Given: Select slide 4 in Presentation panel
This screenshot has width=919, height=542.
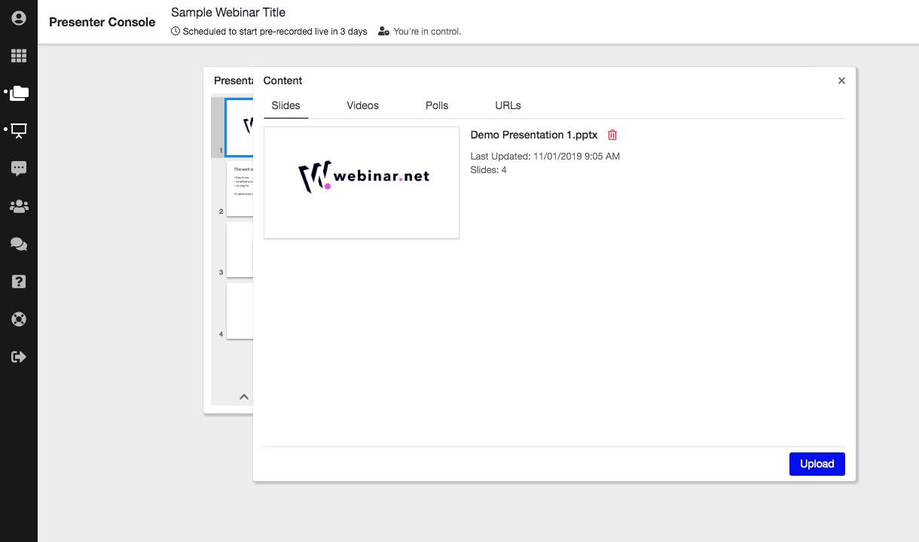Looking at the screenshot, I should coord(239,311).
